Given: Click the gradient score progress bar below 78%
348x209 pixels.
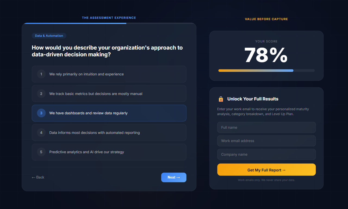Looking at the screenshot, I should pyautogui.click(x=266, y=70).
